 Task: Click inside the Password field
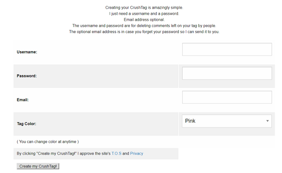pos(227,73)
